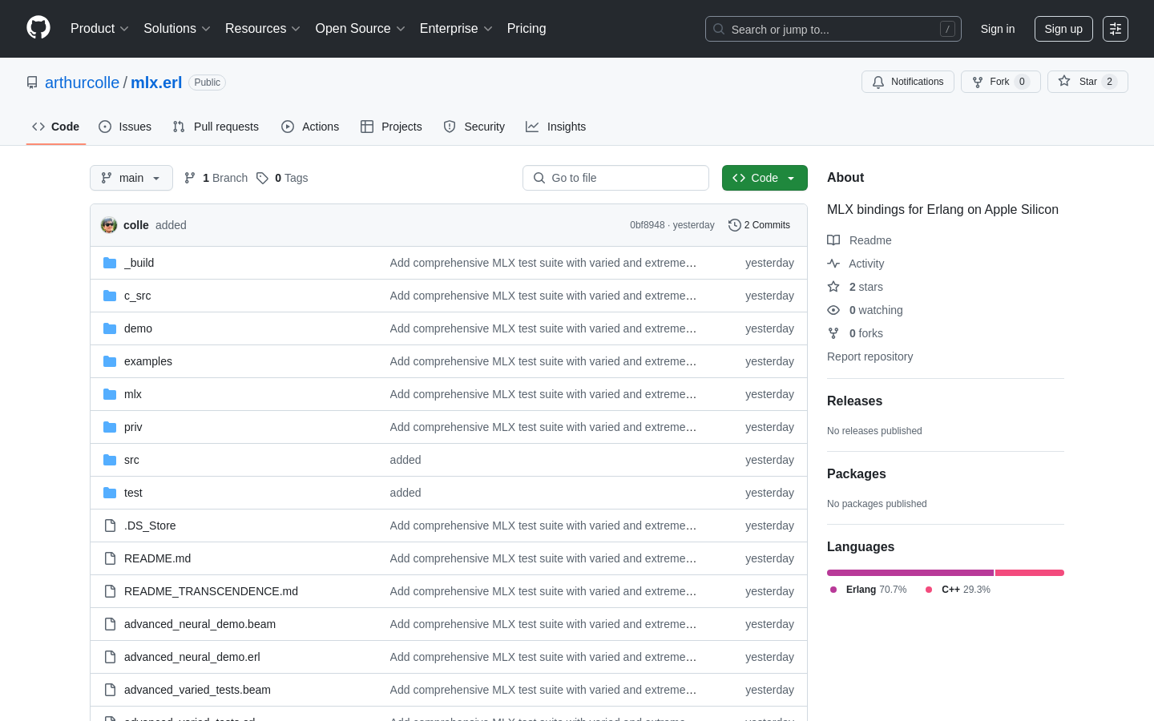Expand the Product menu

click(99, 29)
